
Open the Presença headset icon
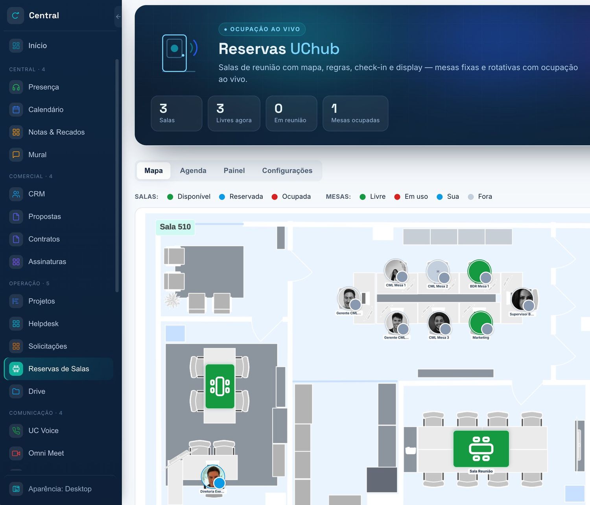(16, 87)
